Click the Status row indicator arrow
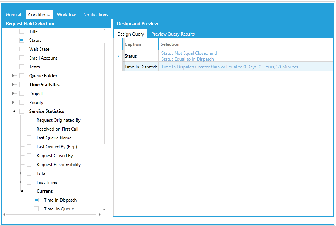The image size is (336, 226). coord(118,56)
